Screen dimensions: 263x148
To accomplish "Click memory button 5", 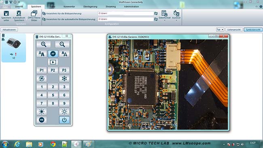I will tap(53, 95).
